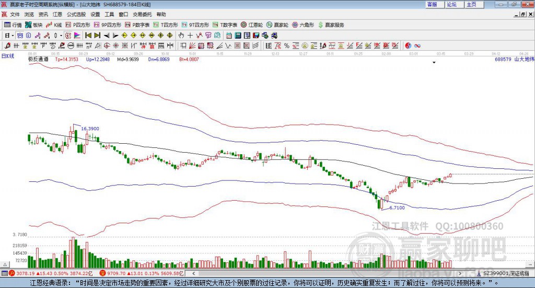535x288 pixels.
Task: Expand the 日 period dropdown
Action: click(x=13, y=36)
